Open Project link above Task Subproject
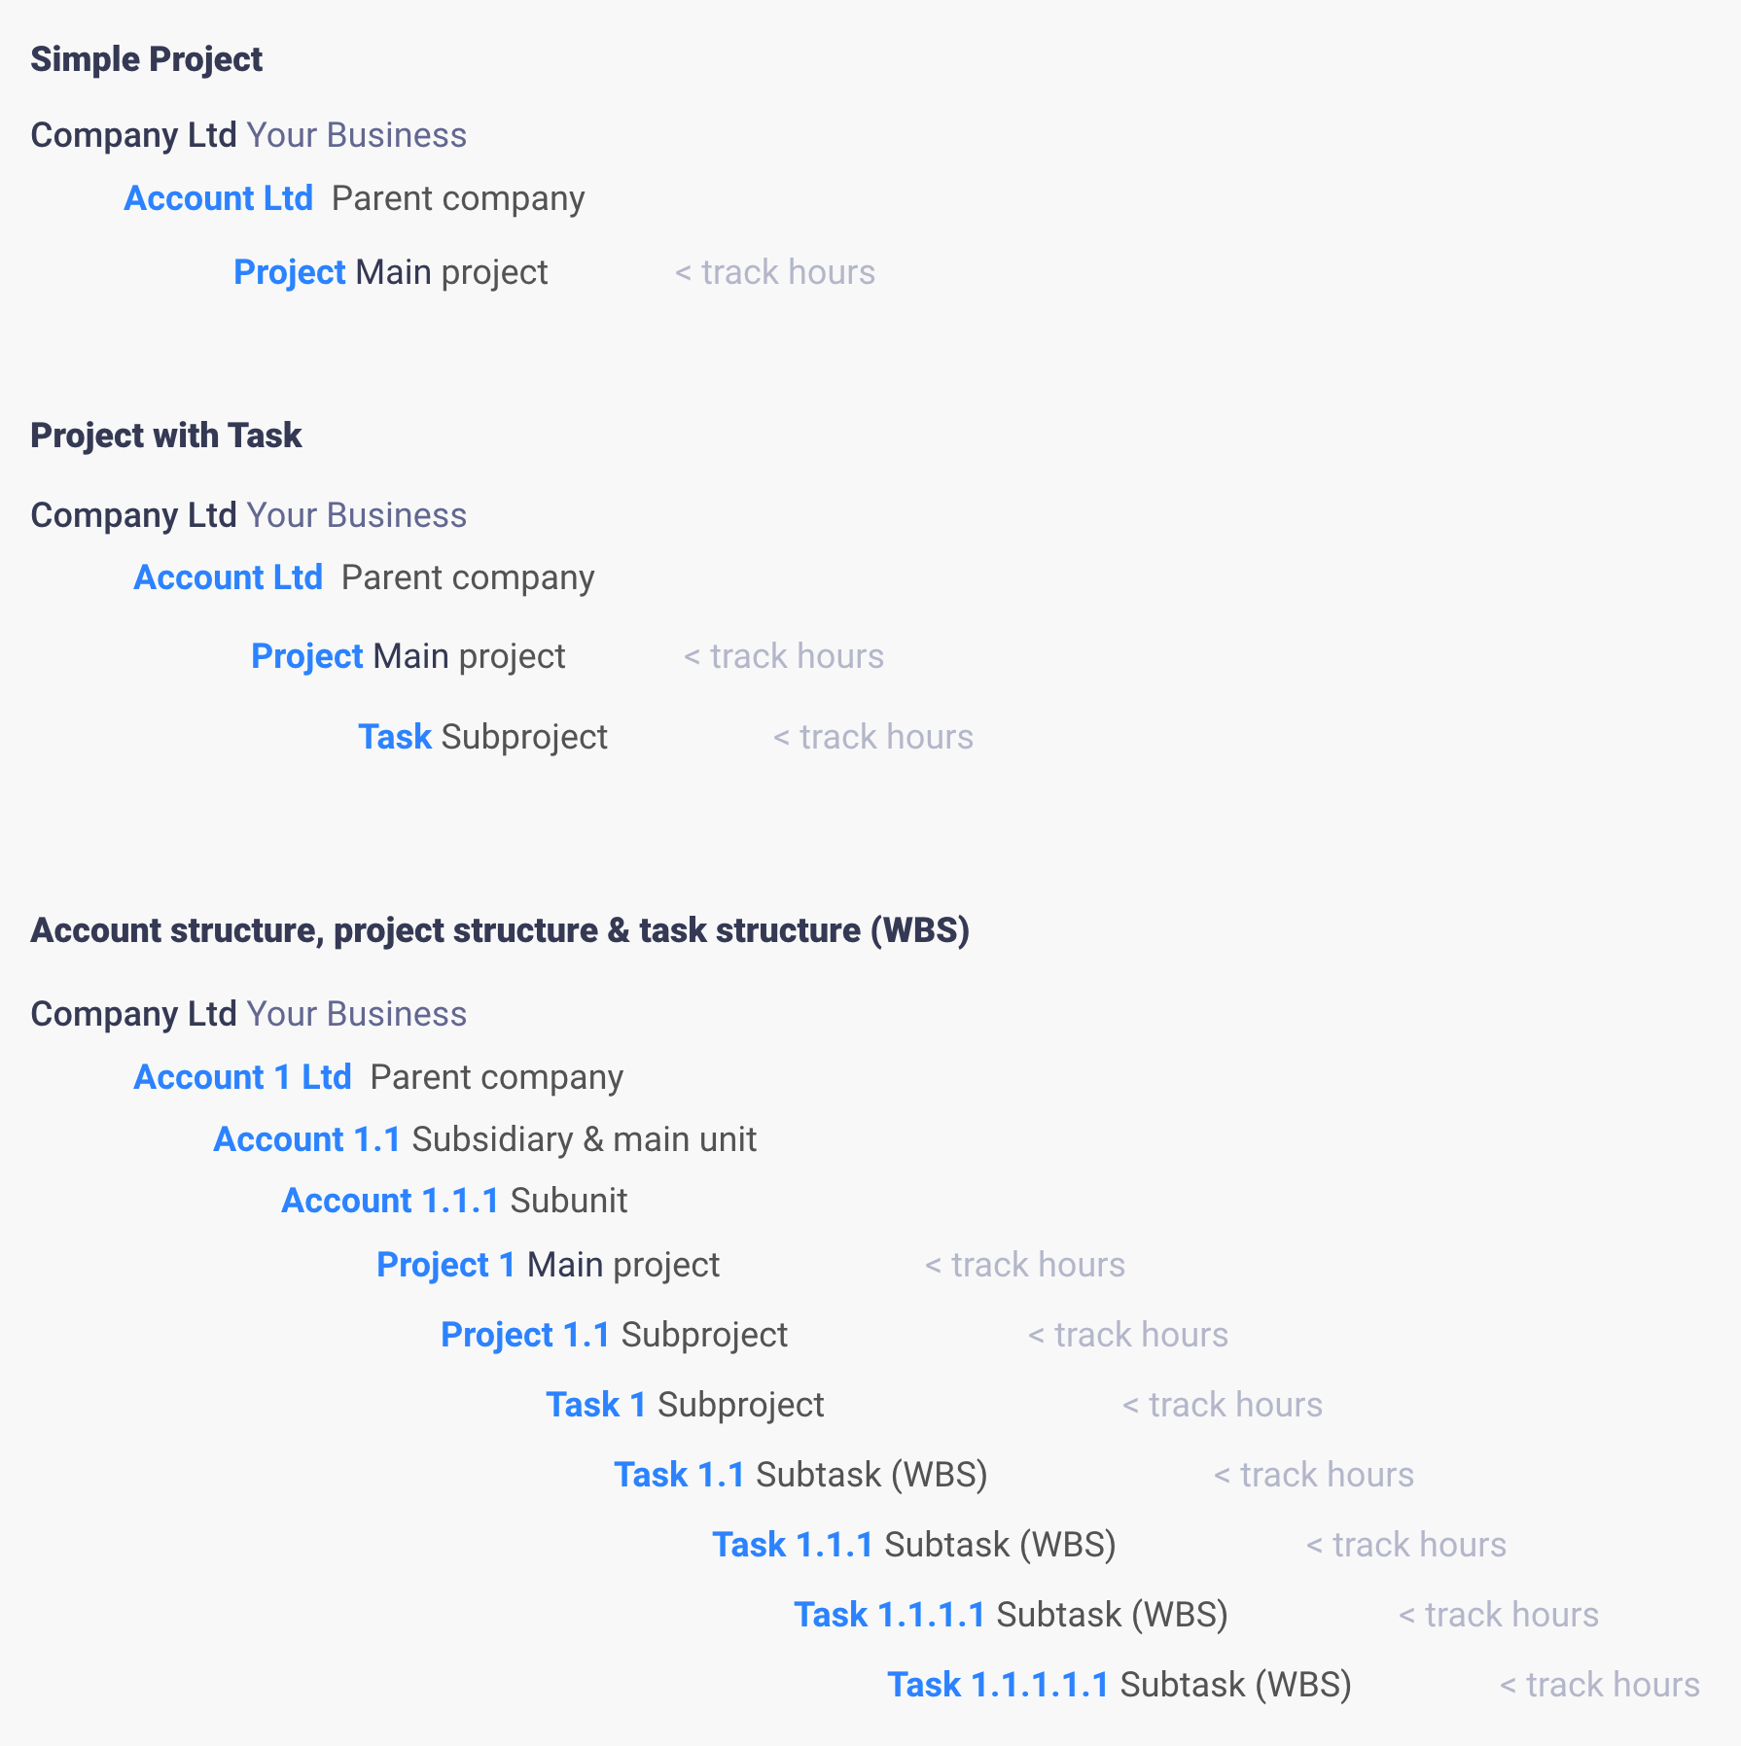The width and height of the screenshot is (1741, 1746). [x=307, y=656]
